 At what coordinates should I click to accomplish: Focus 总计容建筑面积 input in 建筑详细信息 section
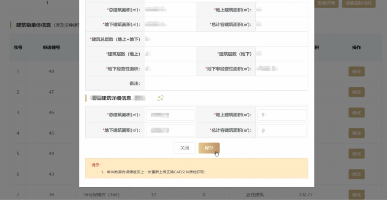pos(281,130)
